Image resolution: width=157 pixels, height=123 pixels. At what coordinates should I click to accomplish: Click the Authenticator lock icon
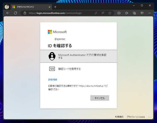52,56
